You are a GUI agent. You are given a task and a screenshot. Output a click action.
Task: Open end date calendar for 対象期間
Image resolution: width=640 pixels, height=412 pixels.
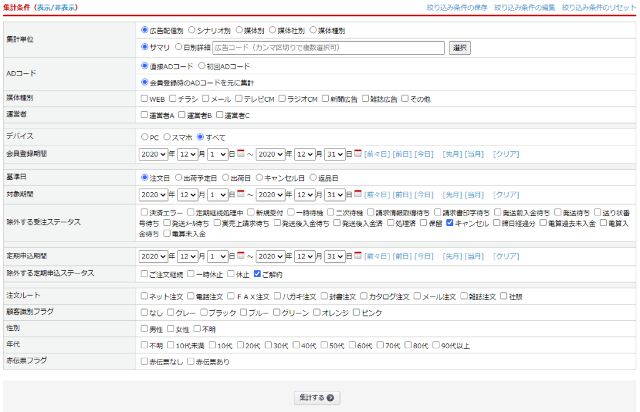coord(358,194)
